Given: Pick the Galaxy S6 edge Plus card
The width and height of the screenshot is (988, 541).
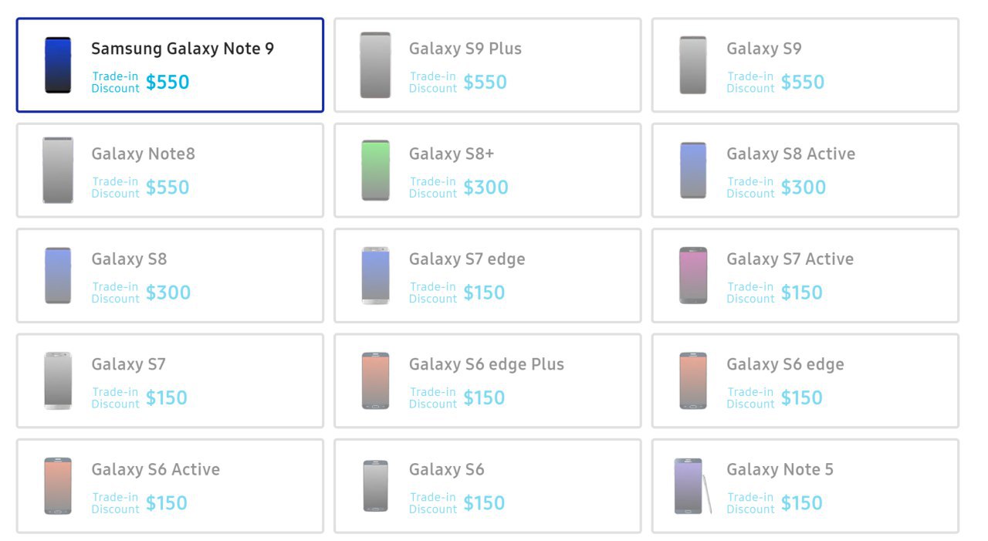Looking at the screenshot, I should (x=487, y=380).
